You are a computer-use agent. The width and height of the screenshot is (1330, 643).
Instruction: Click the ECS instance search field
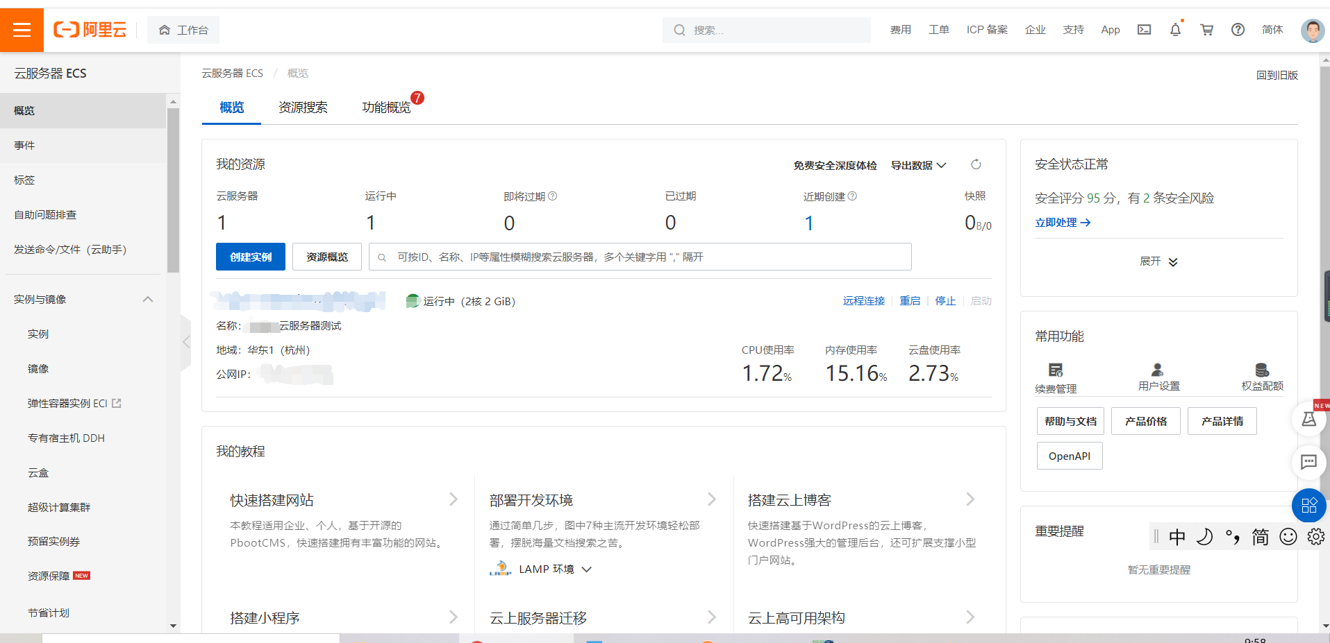click(640, 257)
